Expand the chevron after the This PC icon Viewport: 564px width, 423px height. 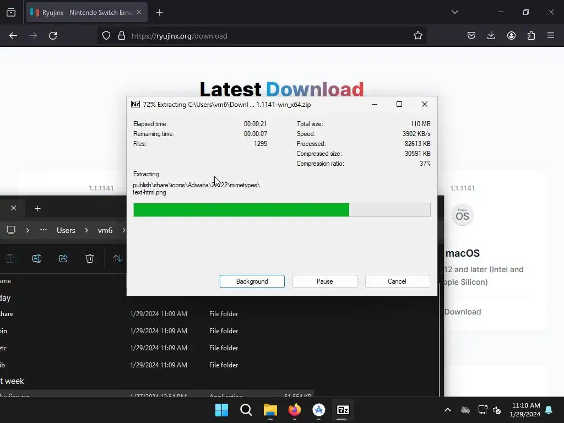tap(28, 230)
